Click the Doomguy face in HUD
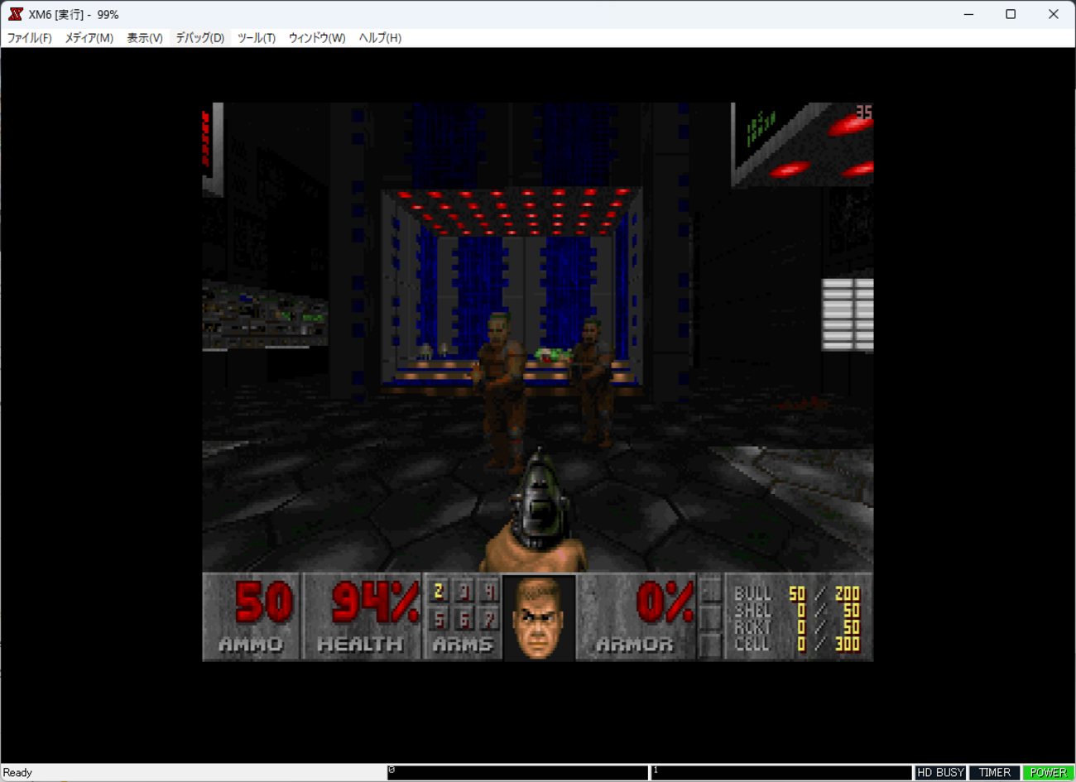Screen dimensions: 1076x782 pos(539,617)
